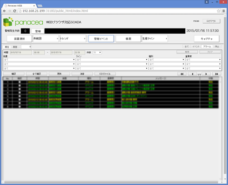The width and height of the screenshot is (228, 185).
Task: Open the second 装置 filter dropdown
Action: pyautogui.click(x=39, y=64)
